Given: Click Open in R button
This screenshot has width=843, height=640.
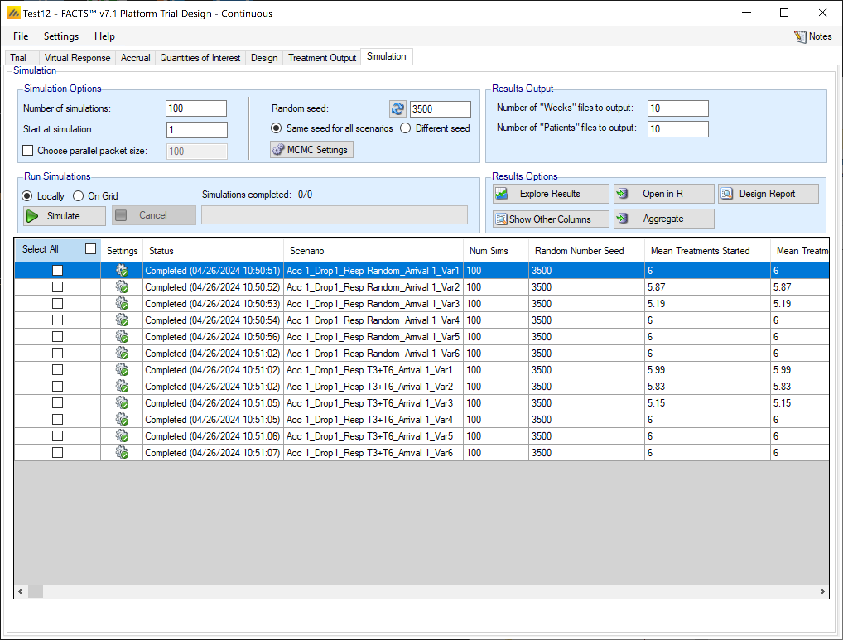Looking at the screenshot, I should [663, 194].
